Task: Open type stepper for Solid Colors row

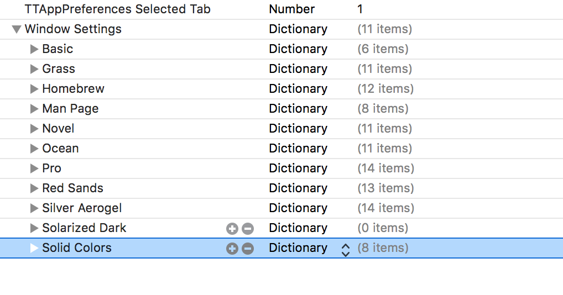Action: (x=346, y=249)
